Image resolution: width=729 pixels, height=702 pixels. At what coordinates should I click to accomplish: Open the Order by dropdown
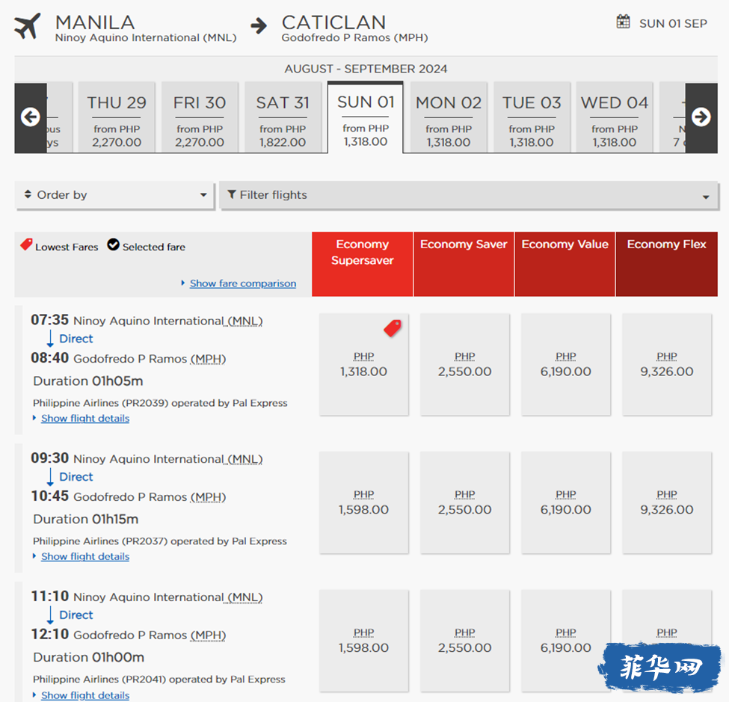pos(115,195)
